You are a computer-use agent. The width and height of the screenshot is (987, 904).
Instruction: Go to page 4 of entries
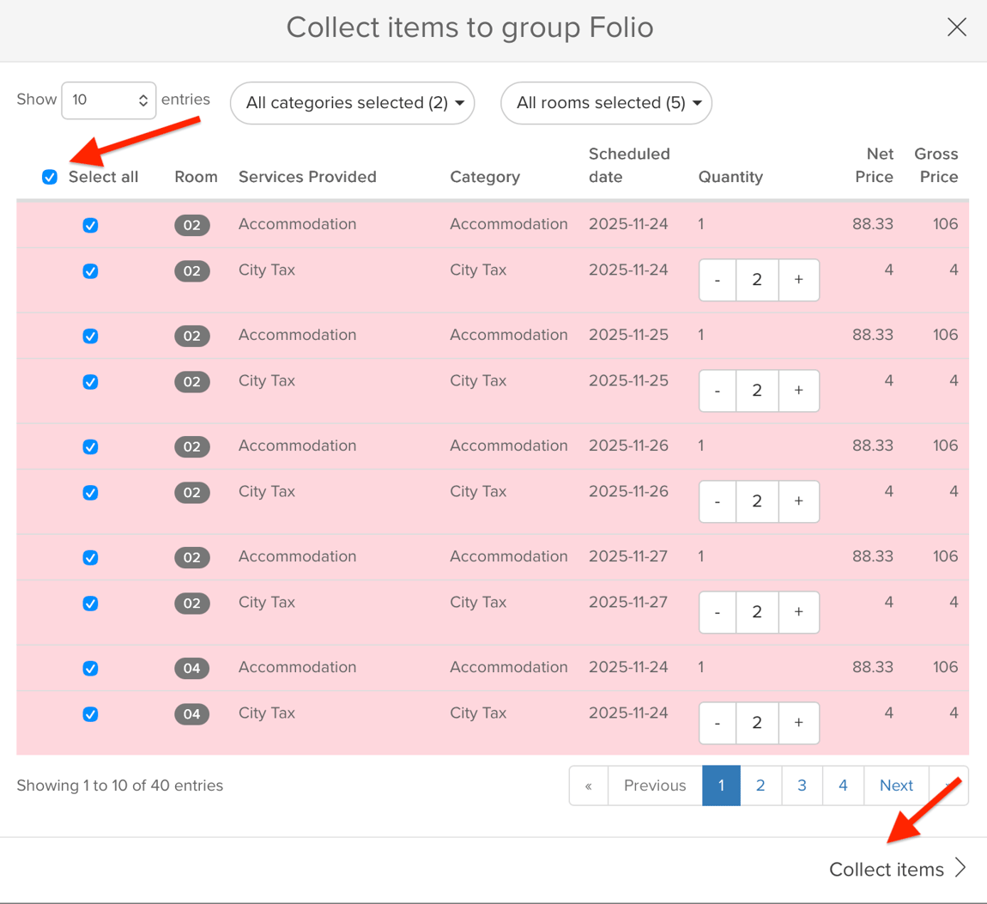pos(843,786)
